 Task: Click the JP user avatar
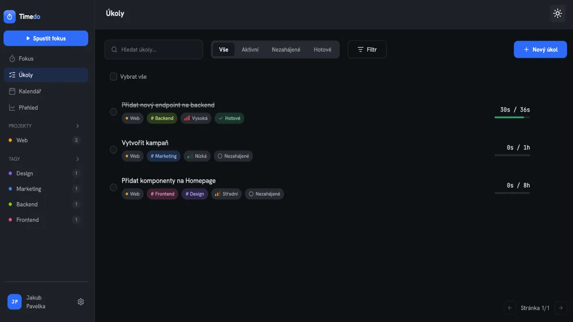15,301
